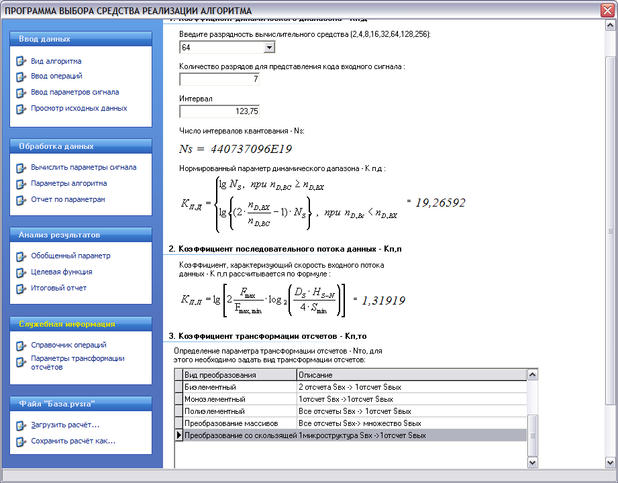Open Обобщенный параметр link

(70, 256)
